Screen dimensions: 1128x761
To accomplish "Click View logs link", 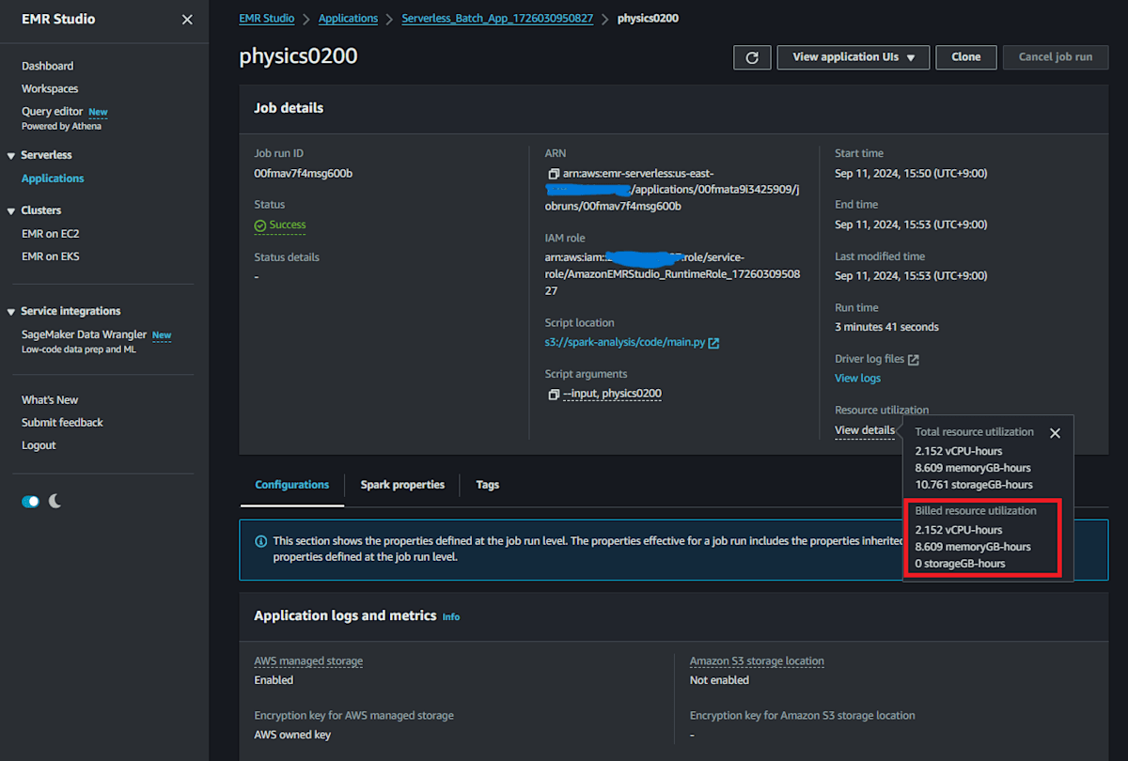I will [x=857, y=379].
